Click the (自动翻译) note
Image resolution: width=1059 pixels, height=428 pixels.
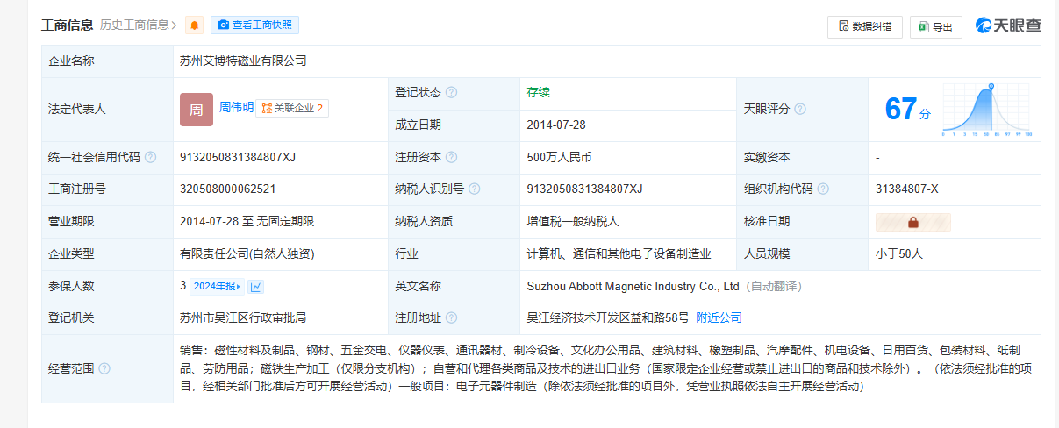(x=773, y=286)
